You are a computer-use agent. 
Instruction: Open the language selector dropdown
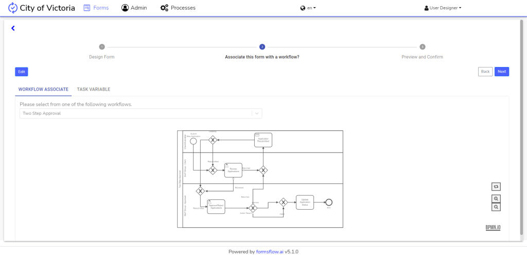click(x=308, y=8)
